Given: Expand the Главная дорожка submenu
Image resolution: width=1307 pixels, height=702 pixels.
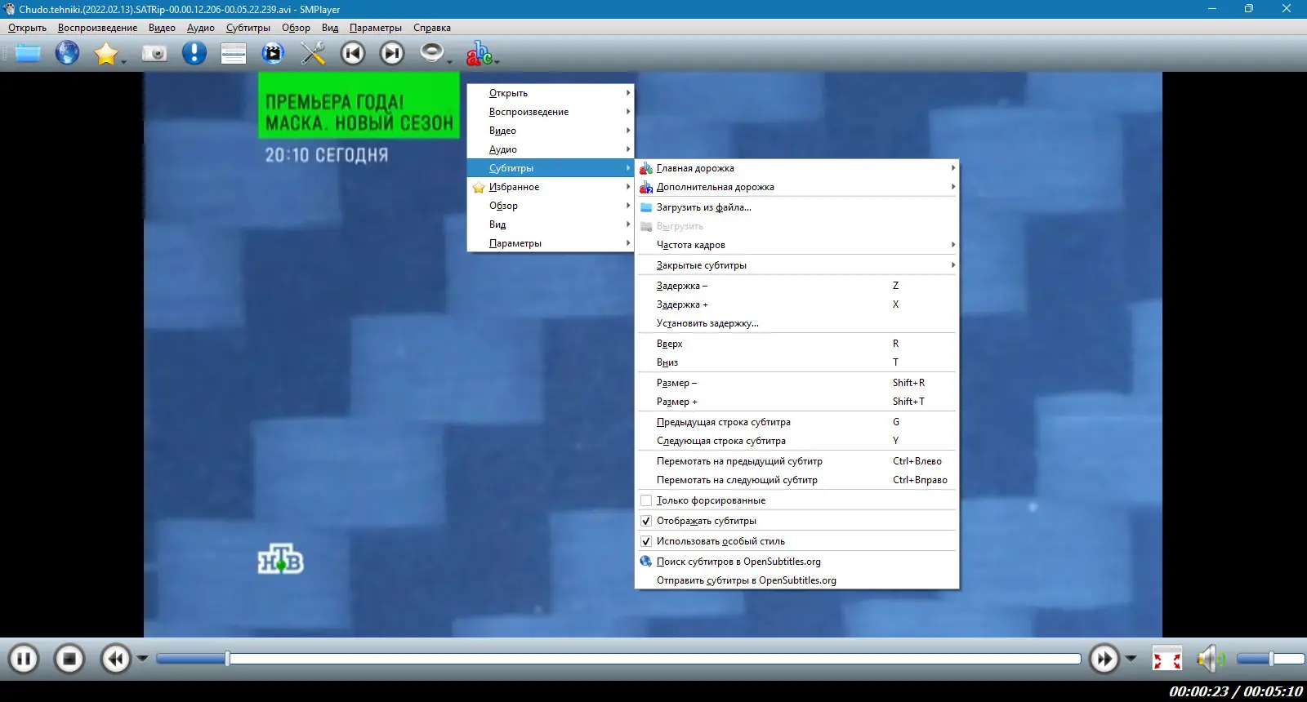Looking at the screenshot, I should (x=796, y=168).
